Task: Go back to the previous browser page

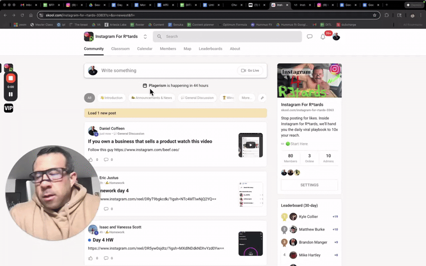Action: (x=5, y=15)
